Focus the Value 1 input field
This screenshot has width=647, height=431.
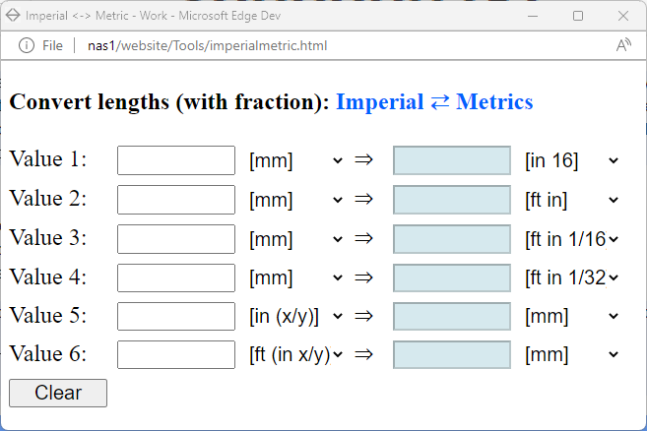(x=176, y=160)
